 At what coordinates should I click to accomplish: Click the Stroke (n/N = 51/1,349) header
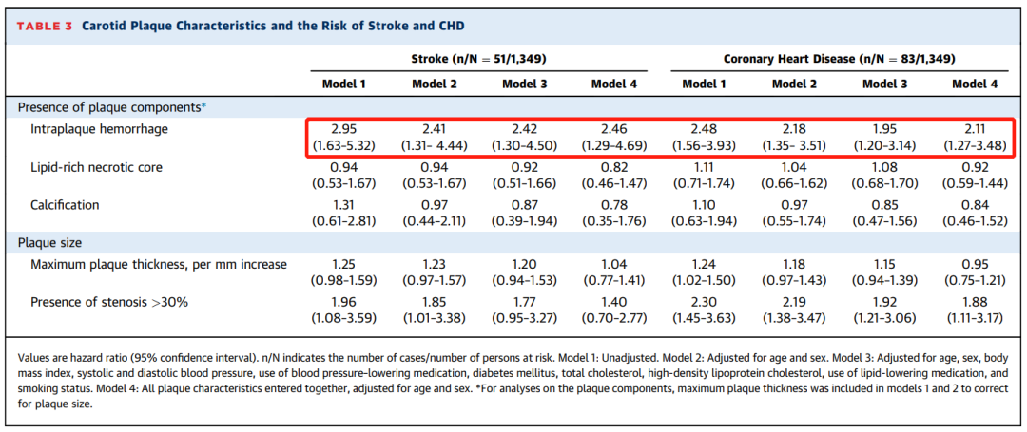pos(477,58)
